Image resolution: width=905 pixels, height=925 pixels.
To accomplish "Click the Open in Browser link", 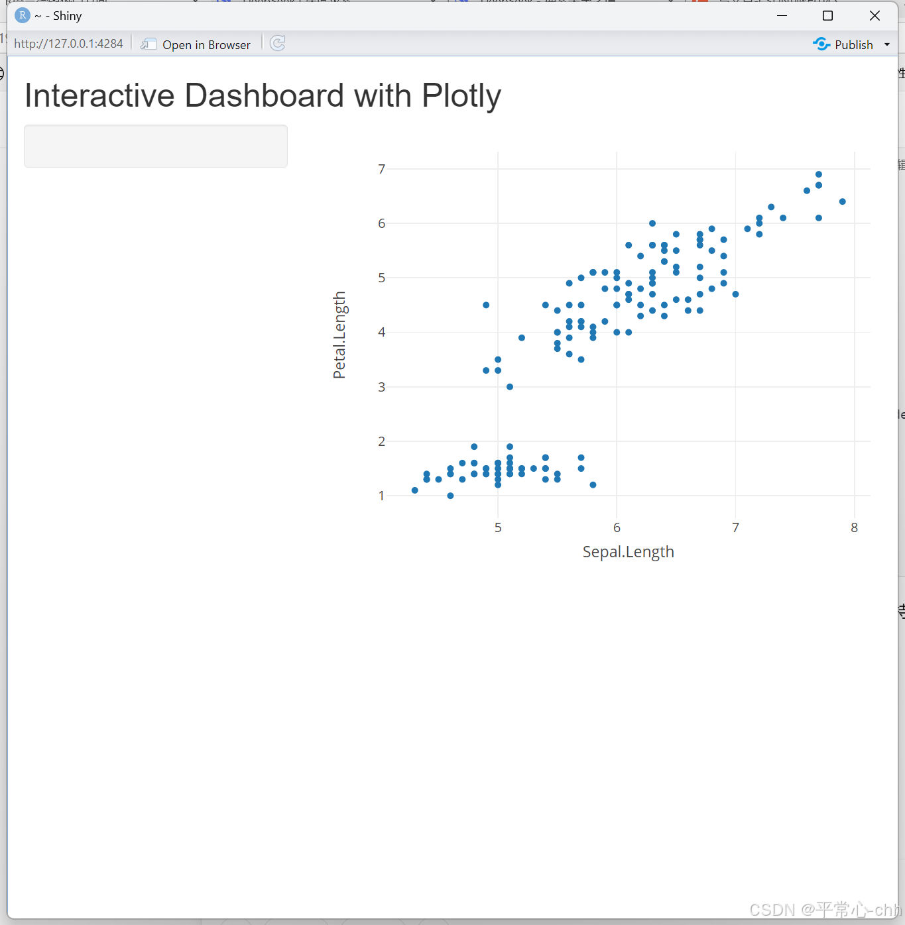I will (206, 44).
